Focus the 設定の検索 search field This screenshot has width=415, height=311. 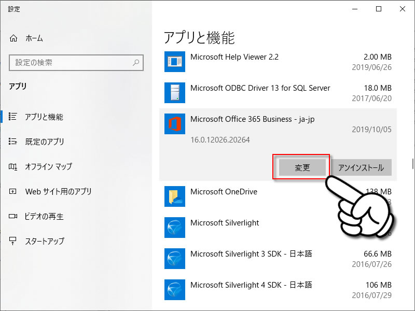(76, 63)
